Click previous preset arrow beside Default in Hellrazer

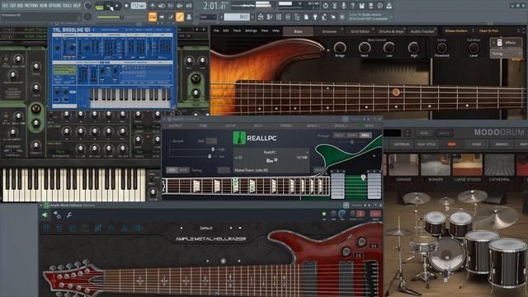[181, 228]
